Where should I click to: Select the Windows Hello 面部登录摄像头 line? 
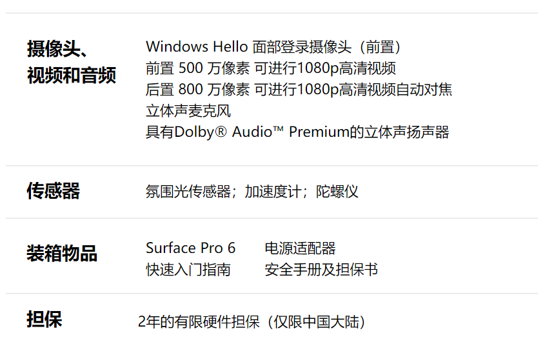tap(273, 47)
